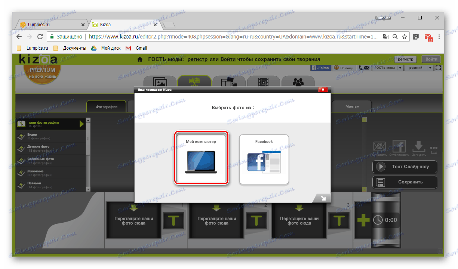This screenshot has width=458, height=269.
Task: Click the first slide photo placeholder
Action: click(x=133, y=220)
